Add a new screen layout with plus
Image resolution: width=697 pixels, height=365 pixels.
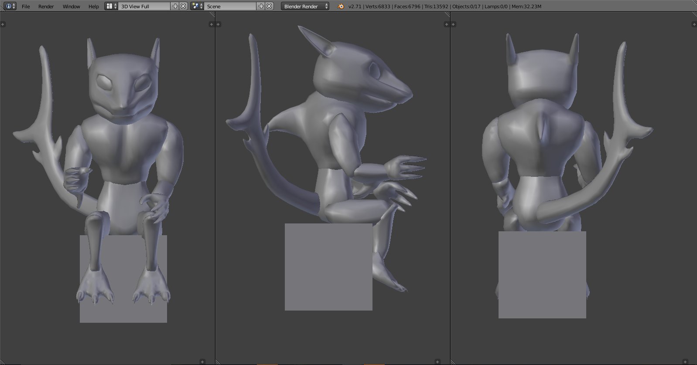pos(175,6)
